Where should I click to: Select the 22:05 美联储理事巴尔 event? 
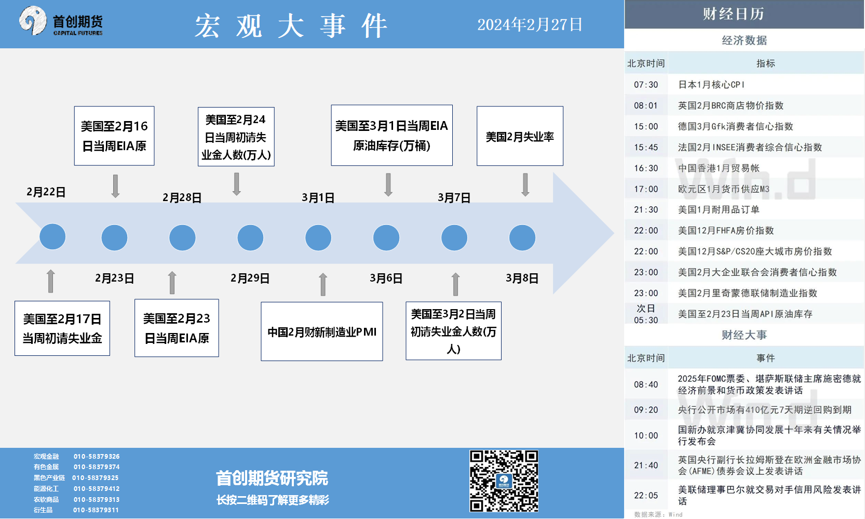(744, 495)
